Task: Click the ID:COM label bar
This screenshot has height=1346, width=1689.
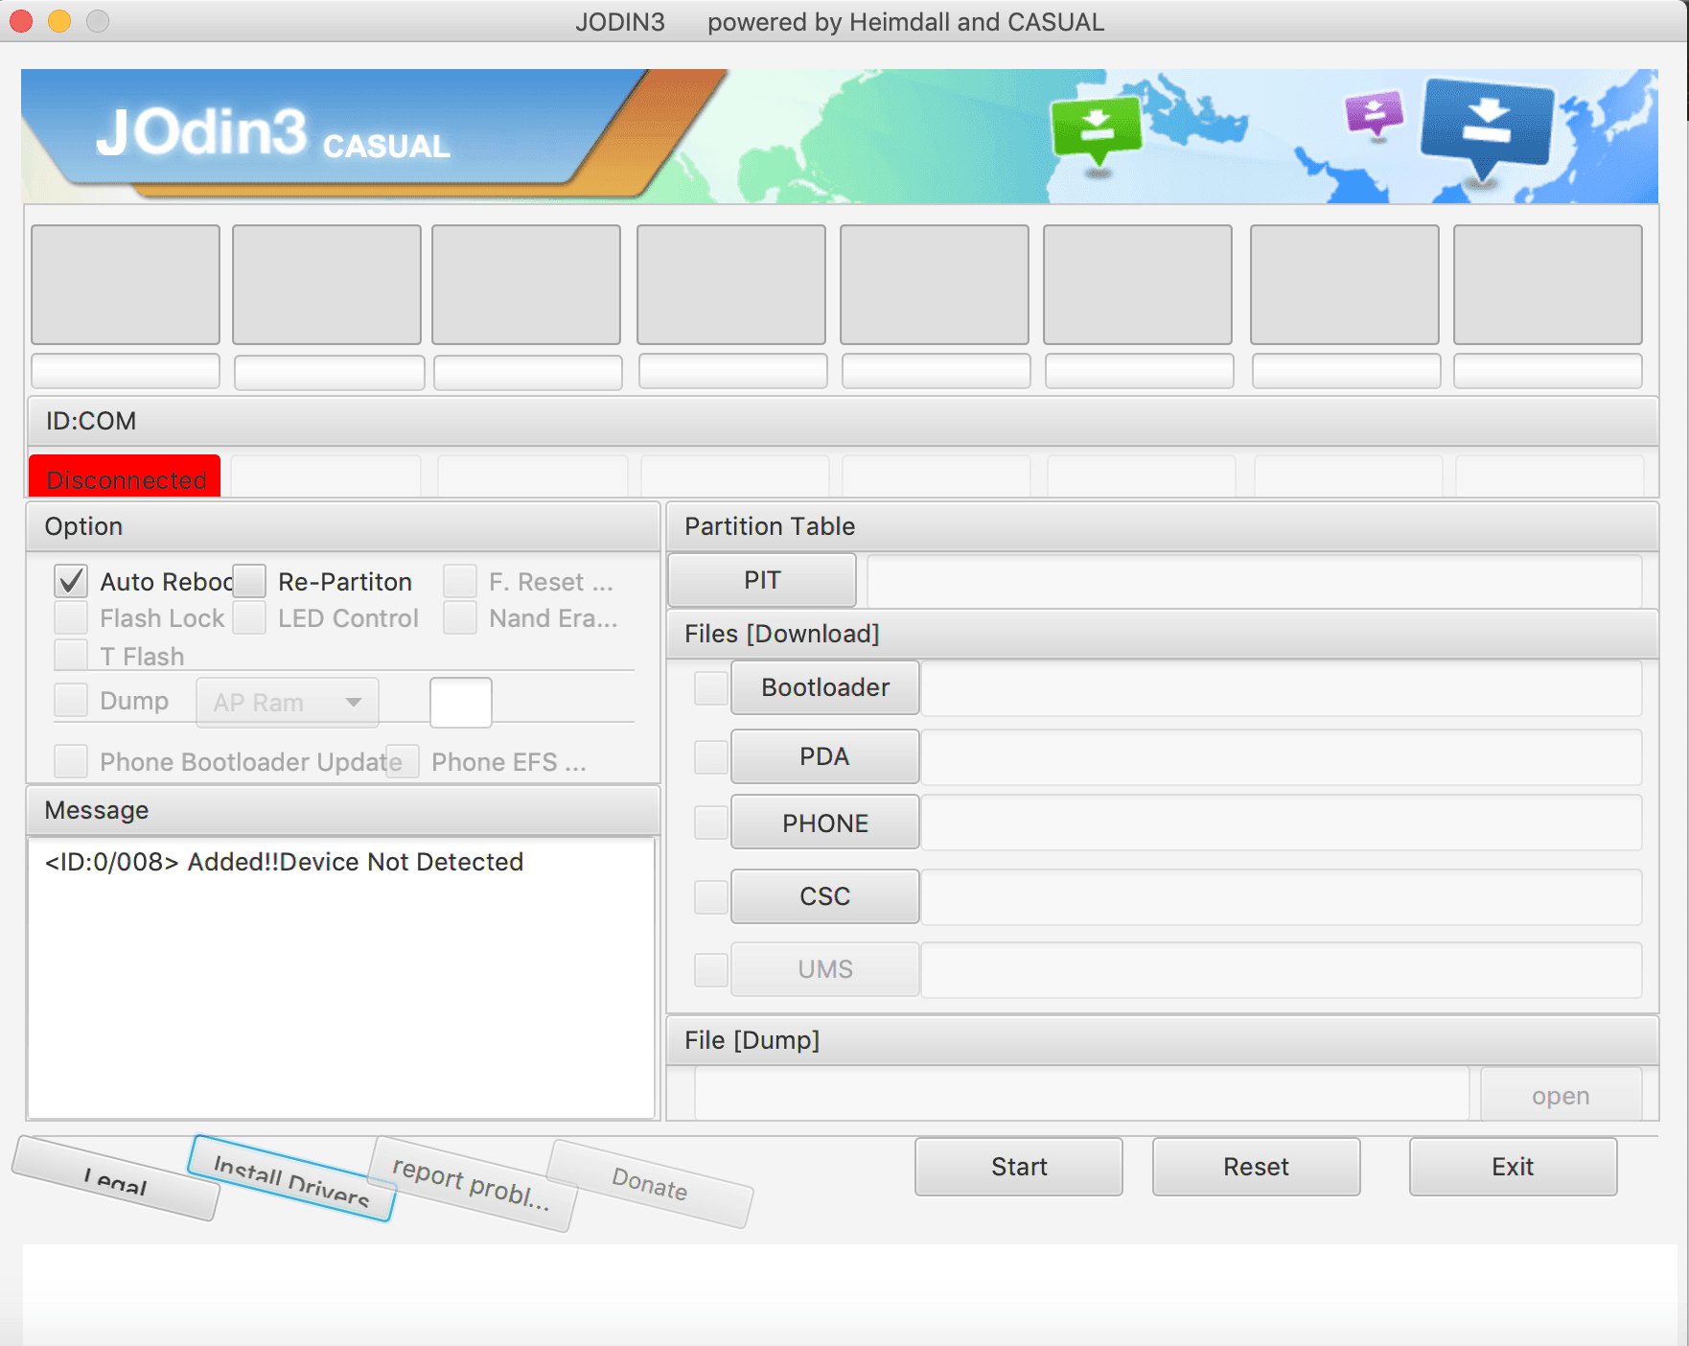Action: pos(843,421)
